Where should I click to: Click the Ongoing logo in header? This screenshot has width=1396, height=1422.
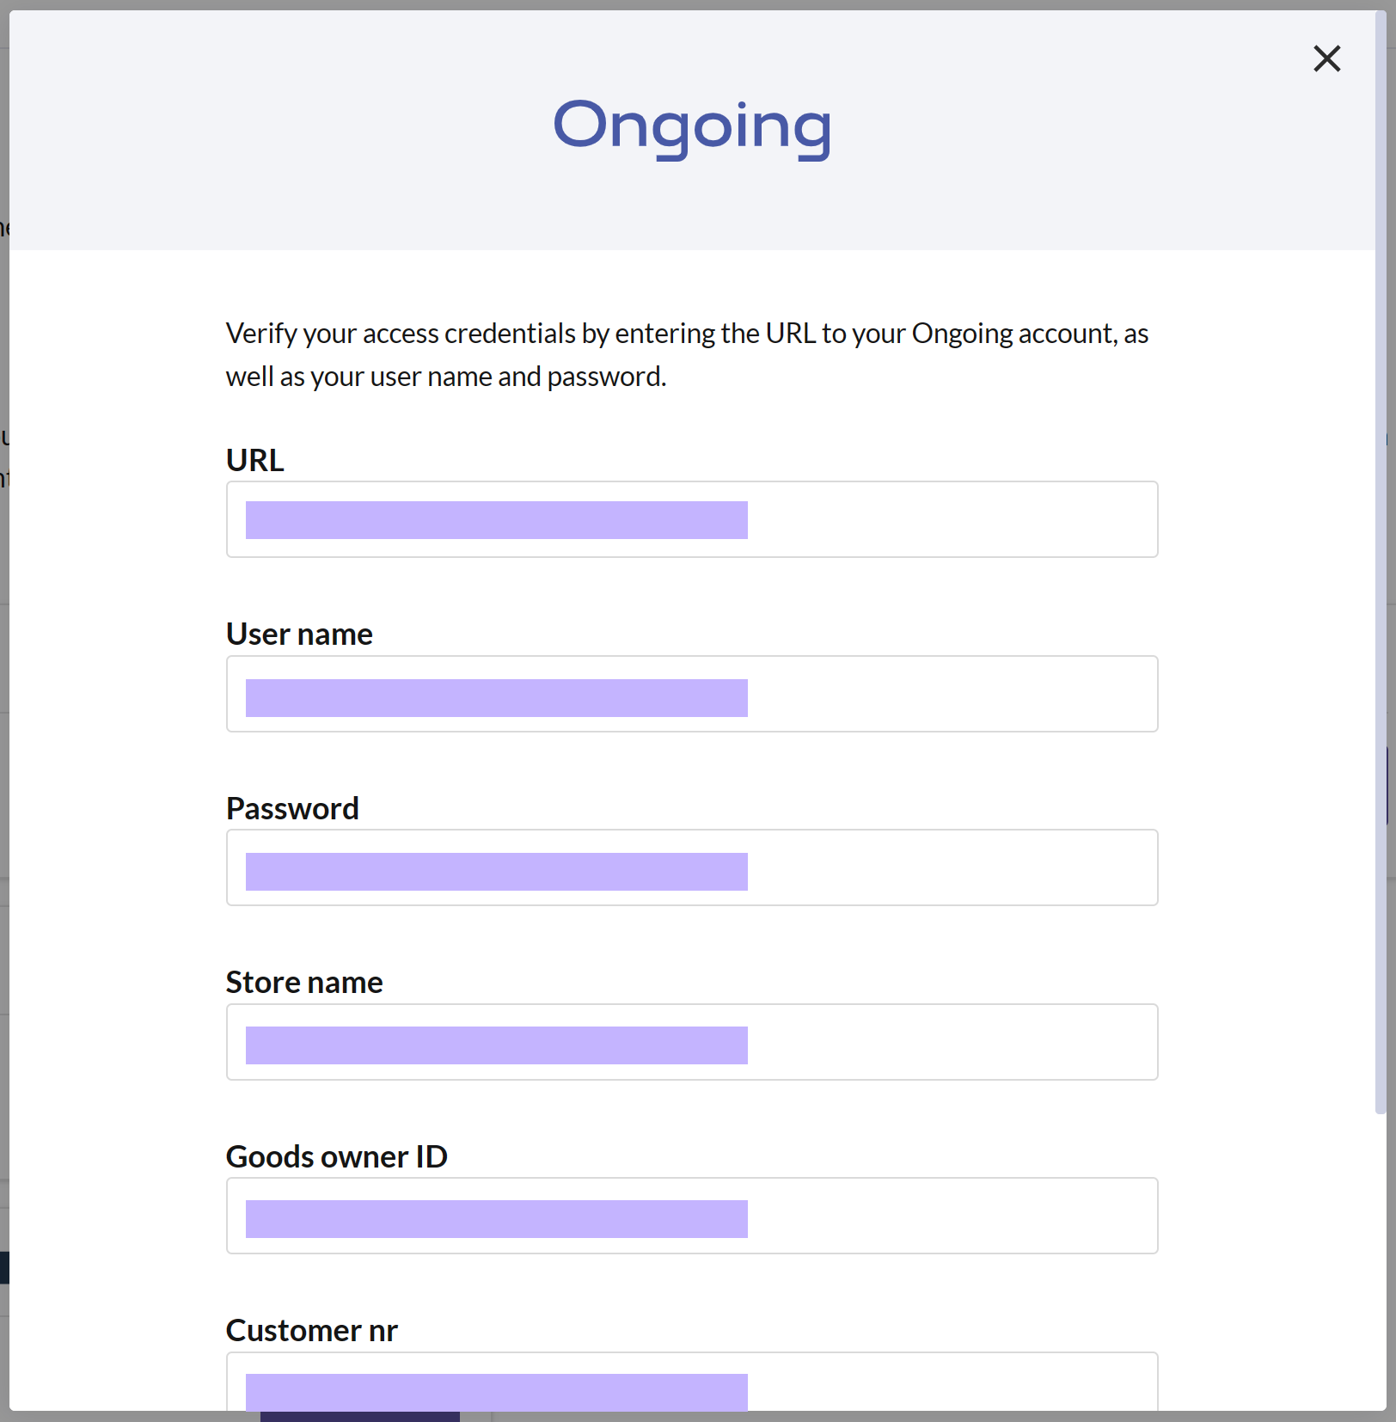692,127
